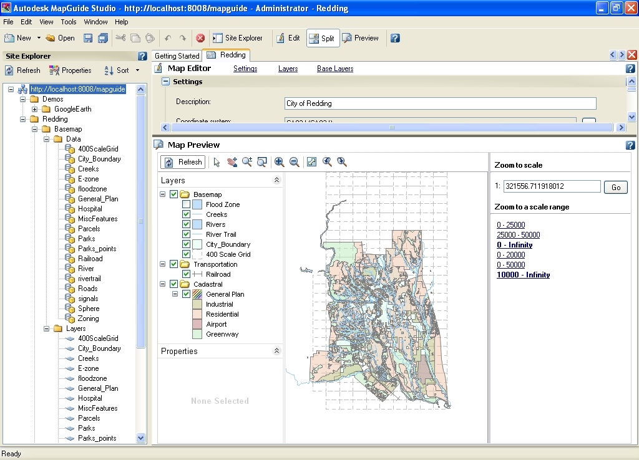This screenshot has width=639, height=460.
Task: Open Site Explorer Properties
Action: (x=70, y=70)
